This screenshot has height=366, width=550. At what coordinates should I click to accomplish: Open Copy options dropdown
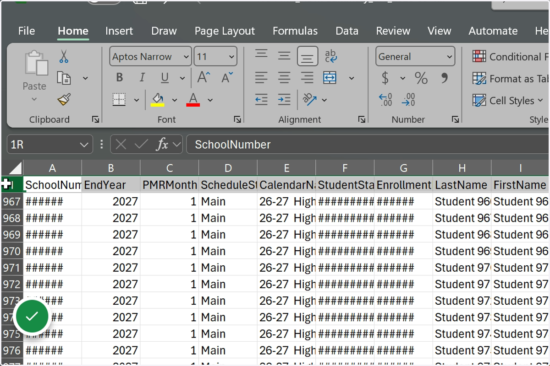pyautogui.click(x=85, y=78)
